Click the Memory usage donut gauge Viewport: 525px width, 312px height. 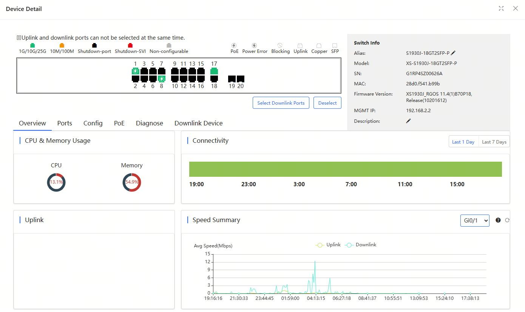click(132, 182)
